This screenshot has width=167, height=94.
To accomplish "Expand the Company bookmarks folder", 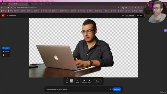I will 98,11.
